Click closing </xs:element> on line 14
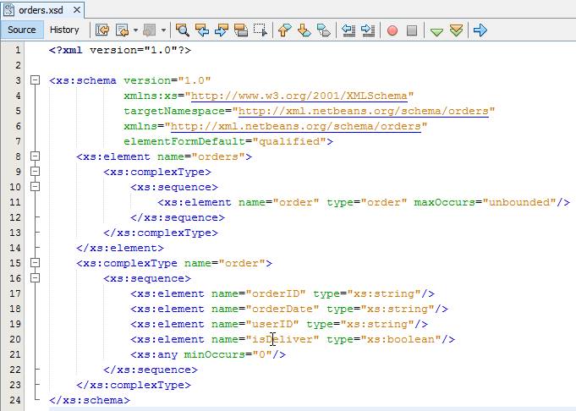Image resolution: width=576 pixels, height=411 pixels. coord(120,248)
